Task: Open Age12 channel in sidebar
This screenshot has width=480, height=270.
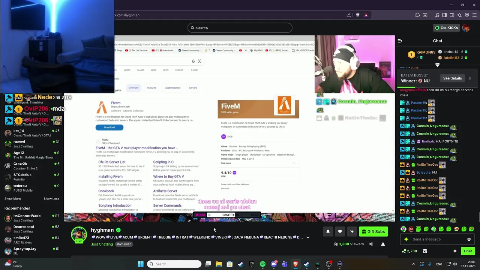Action: coord(32,155)
